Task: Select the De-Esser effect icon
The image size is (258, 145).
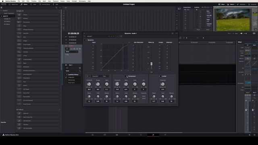Action: tap(19, 19)
